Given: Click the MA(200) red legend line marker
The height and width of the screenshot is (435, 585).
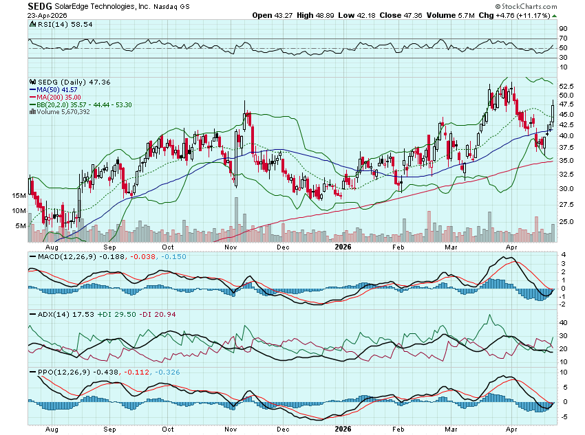Looking at the screenshot, I should [32, 97].
